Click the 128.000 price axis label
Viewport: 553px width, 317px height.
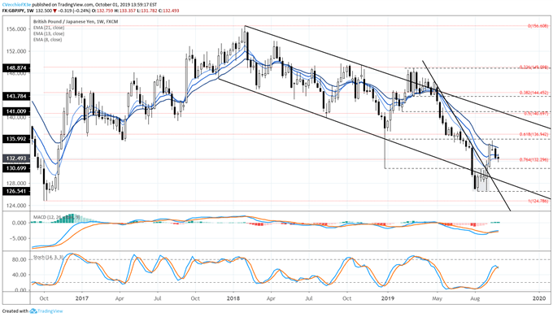16,184
